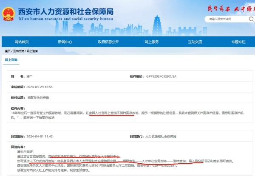Click the reply time 2024-04-01 11:42

click(40, 137)
